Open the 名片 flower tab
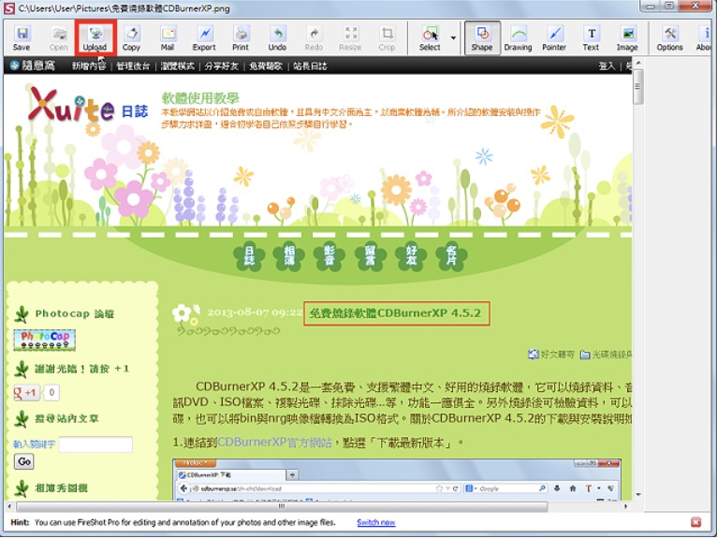 coord(451,256)
